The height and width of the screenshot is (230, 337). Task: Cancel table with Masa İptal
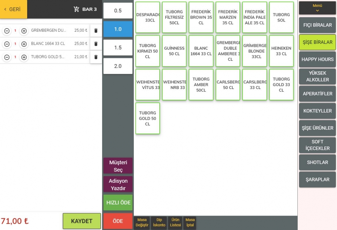(190, 222)
